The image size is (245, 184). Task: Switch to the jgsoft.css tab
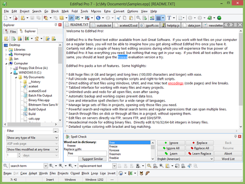click(150, 25)
